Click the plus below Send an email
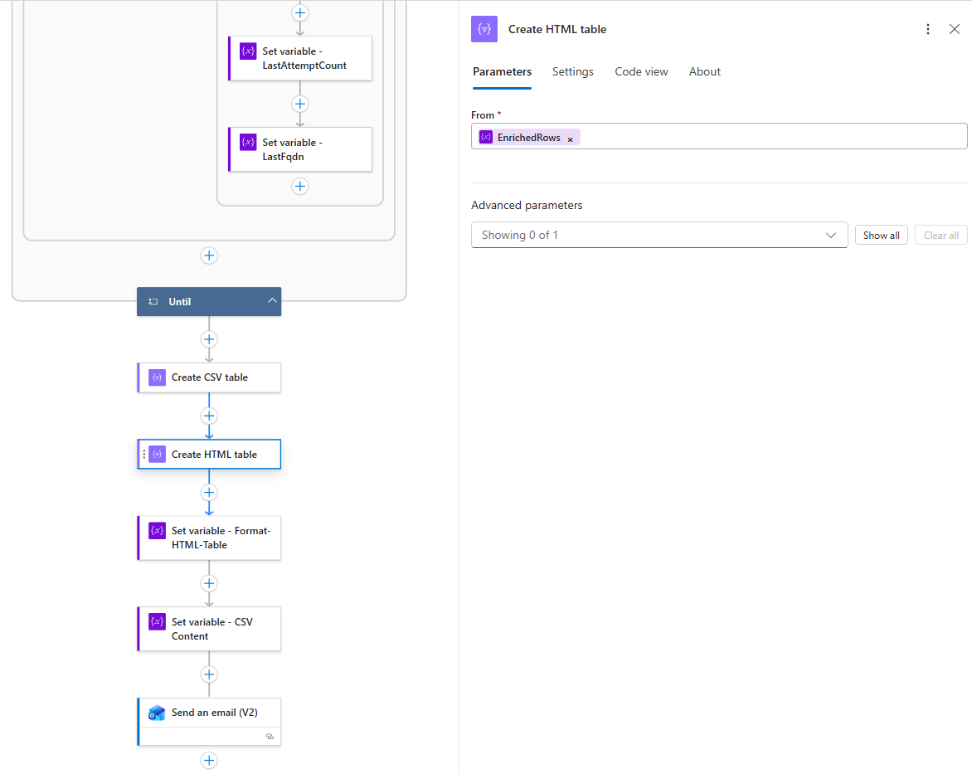 pos(209,760)
